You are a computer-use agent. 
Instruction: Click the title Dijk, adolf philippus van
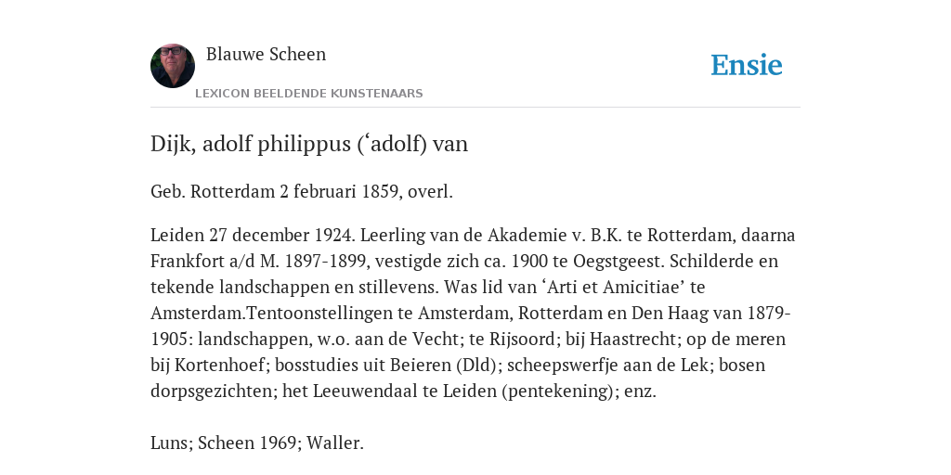[x=309, y=144]
